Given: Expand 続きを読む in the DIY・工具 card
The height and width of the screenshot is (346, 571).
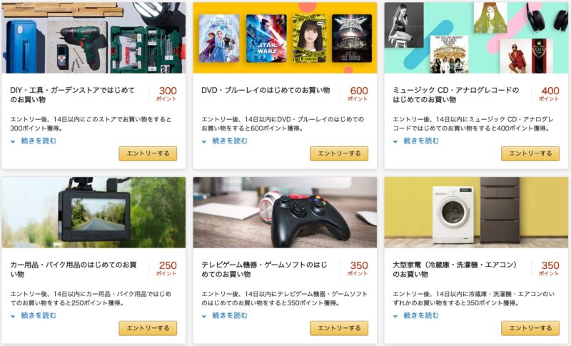Looking at the screenshot, I should point(34,141).
